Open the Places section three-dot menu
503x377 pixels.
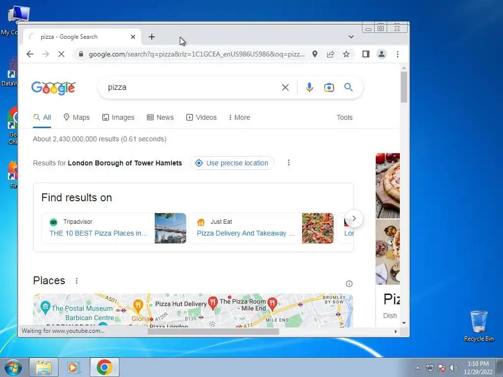pos(76,281)
